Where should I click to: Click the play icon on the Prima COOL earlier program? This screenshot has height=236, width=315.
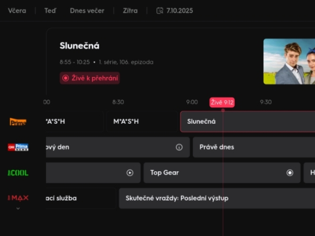pyautogui.click(x=130, y=173)
